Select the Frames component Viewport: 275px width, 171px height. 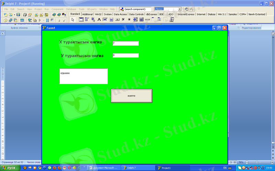coord(81,19)
